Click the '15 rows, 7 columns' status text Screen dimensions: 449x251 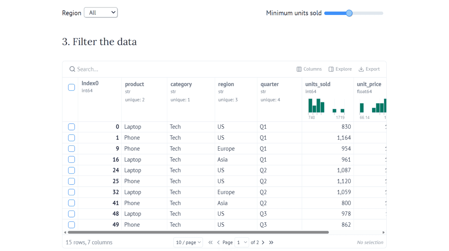pyautogui.click(x=89, y=242)
